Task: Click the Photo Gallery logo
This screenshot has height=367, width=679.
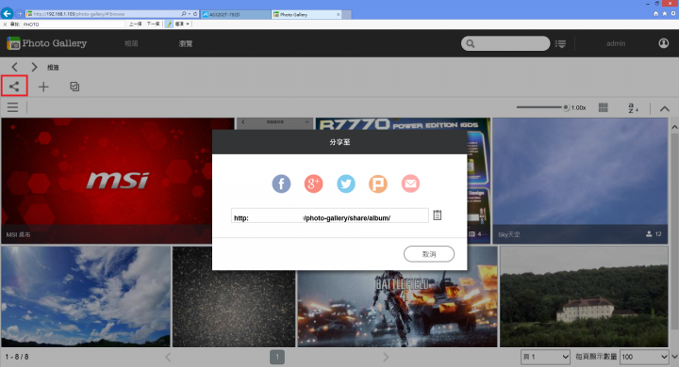Action: tap(47, 43)
